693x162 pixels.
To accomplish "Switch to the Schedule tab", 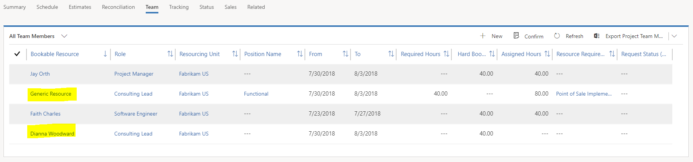I will click(x=47, y=7).
